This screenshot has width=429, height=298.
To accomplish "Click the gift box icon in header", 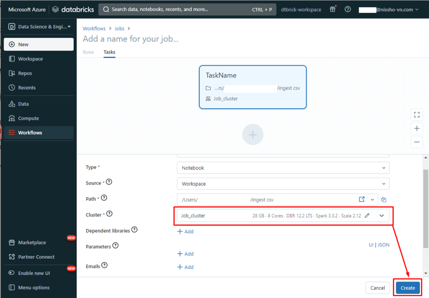I will click(333, 9).
